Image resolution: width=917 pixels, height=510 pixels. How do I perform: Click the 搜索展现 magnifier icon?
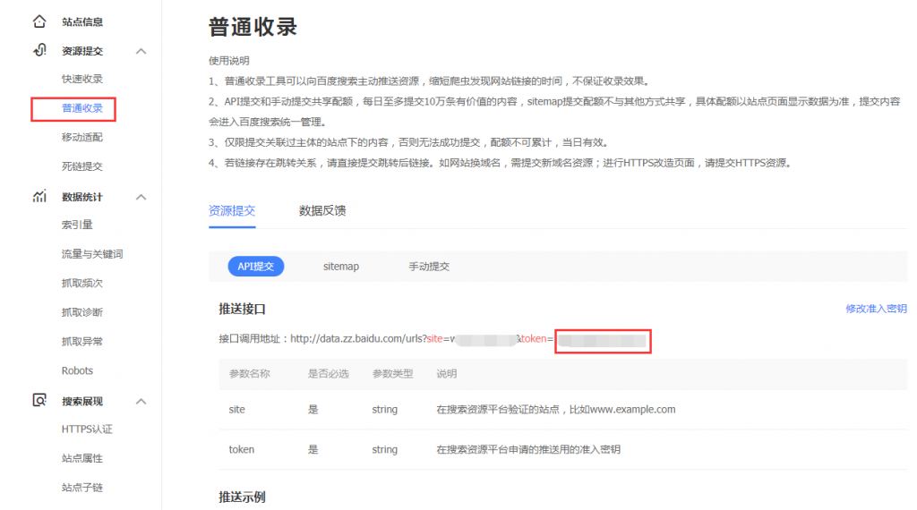coord(39,400)
